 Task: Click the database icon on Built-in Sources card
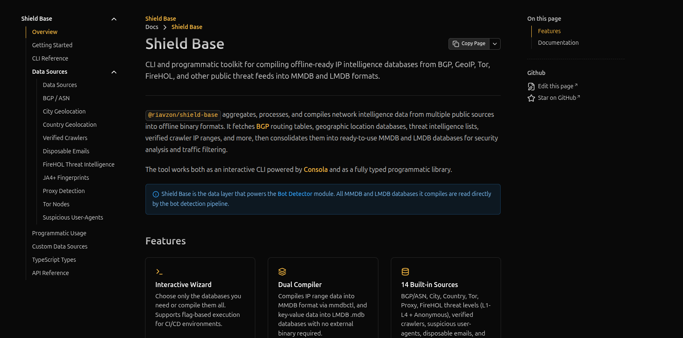click(405, 272)
